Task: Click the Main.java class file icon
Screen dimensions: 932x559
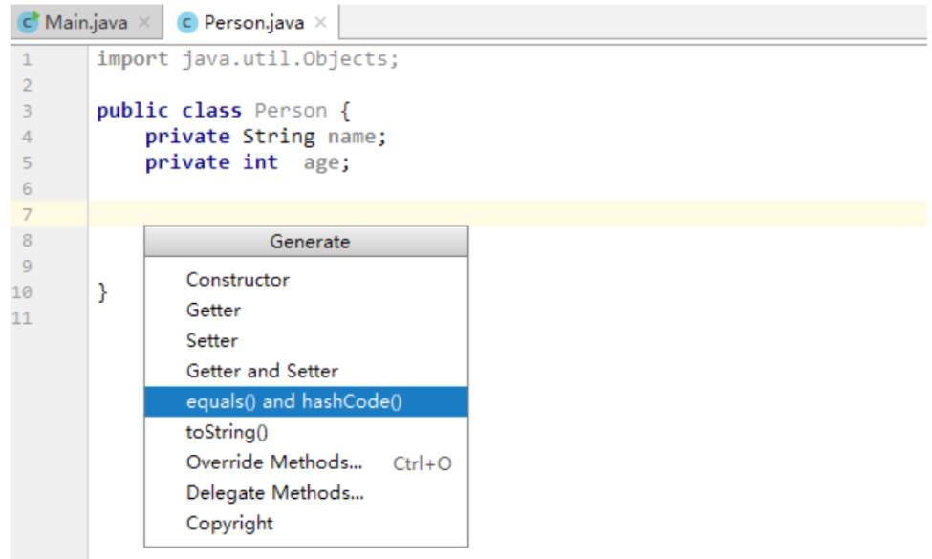Action: 29,23
